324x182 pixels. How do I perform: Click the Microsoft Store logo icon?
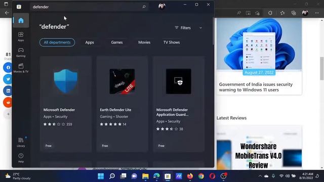[19, 7]
